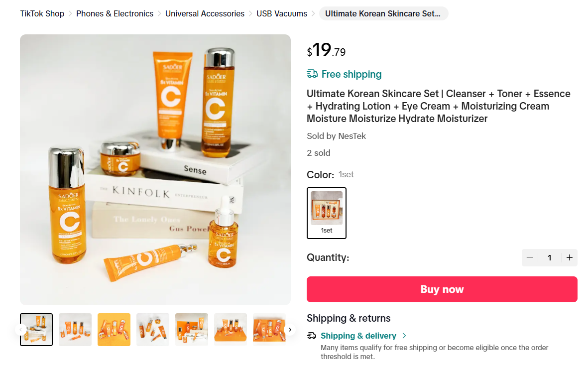This screenshot has height=365, width=587.
Task: Expand Shipping & delivery chevron
Action: [x=404, y=336]
